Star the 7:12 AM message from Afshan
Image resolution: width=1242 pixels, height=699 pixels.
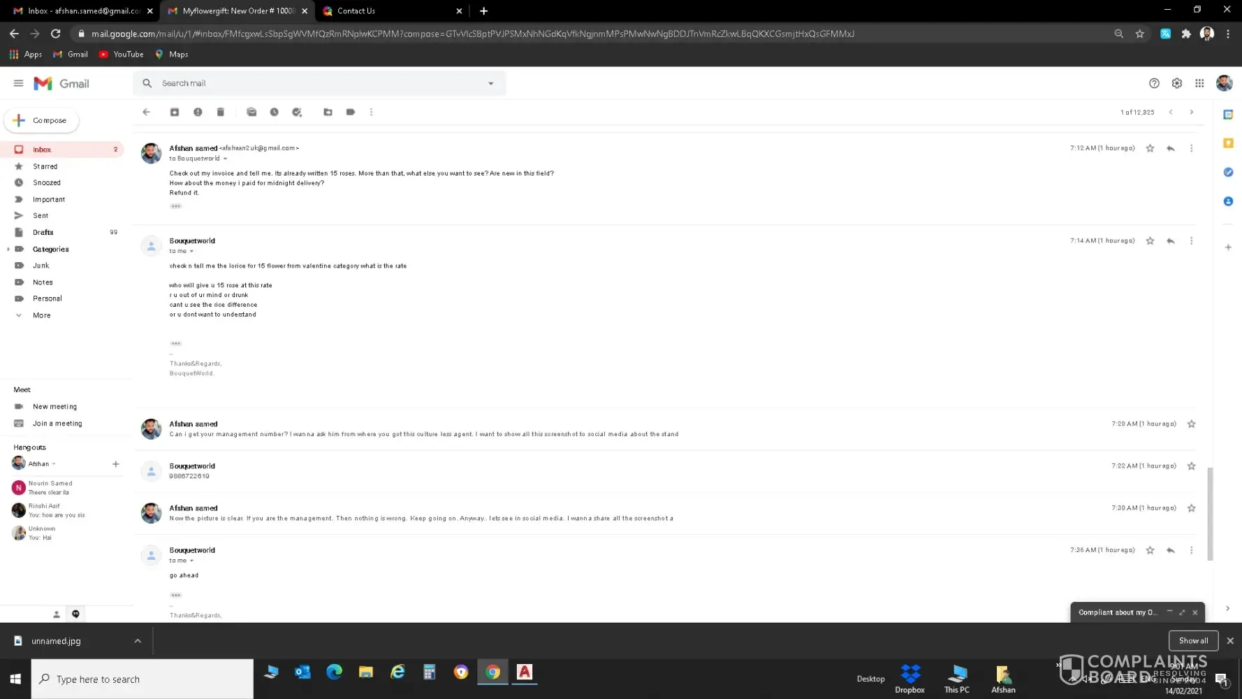1150,148
